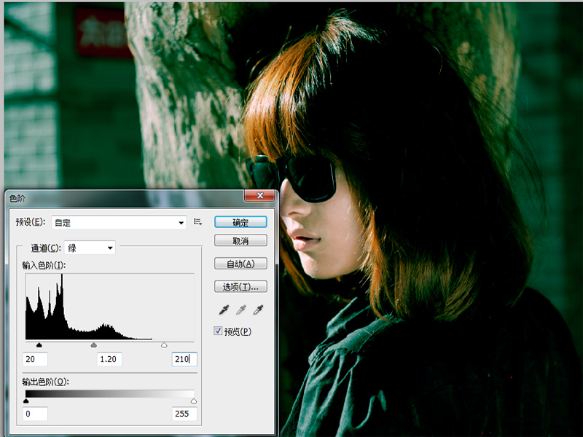Open the 预设 preset dropdown
Viewport: 583px width, 437px height.
pos(119,222)
